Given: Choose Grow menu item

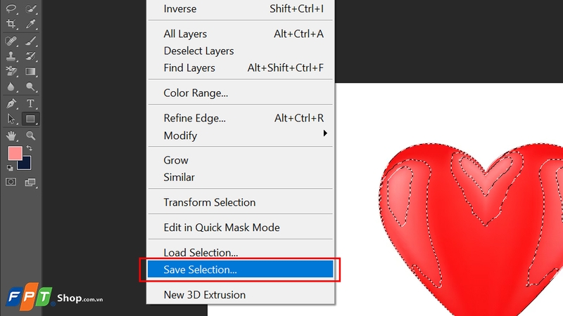Looking at the screenshot, I should point(241,160).
